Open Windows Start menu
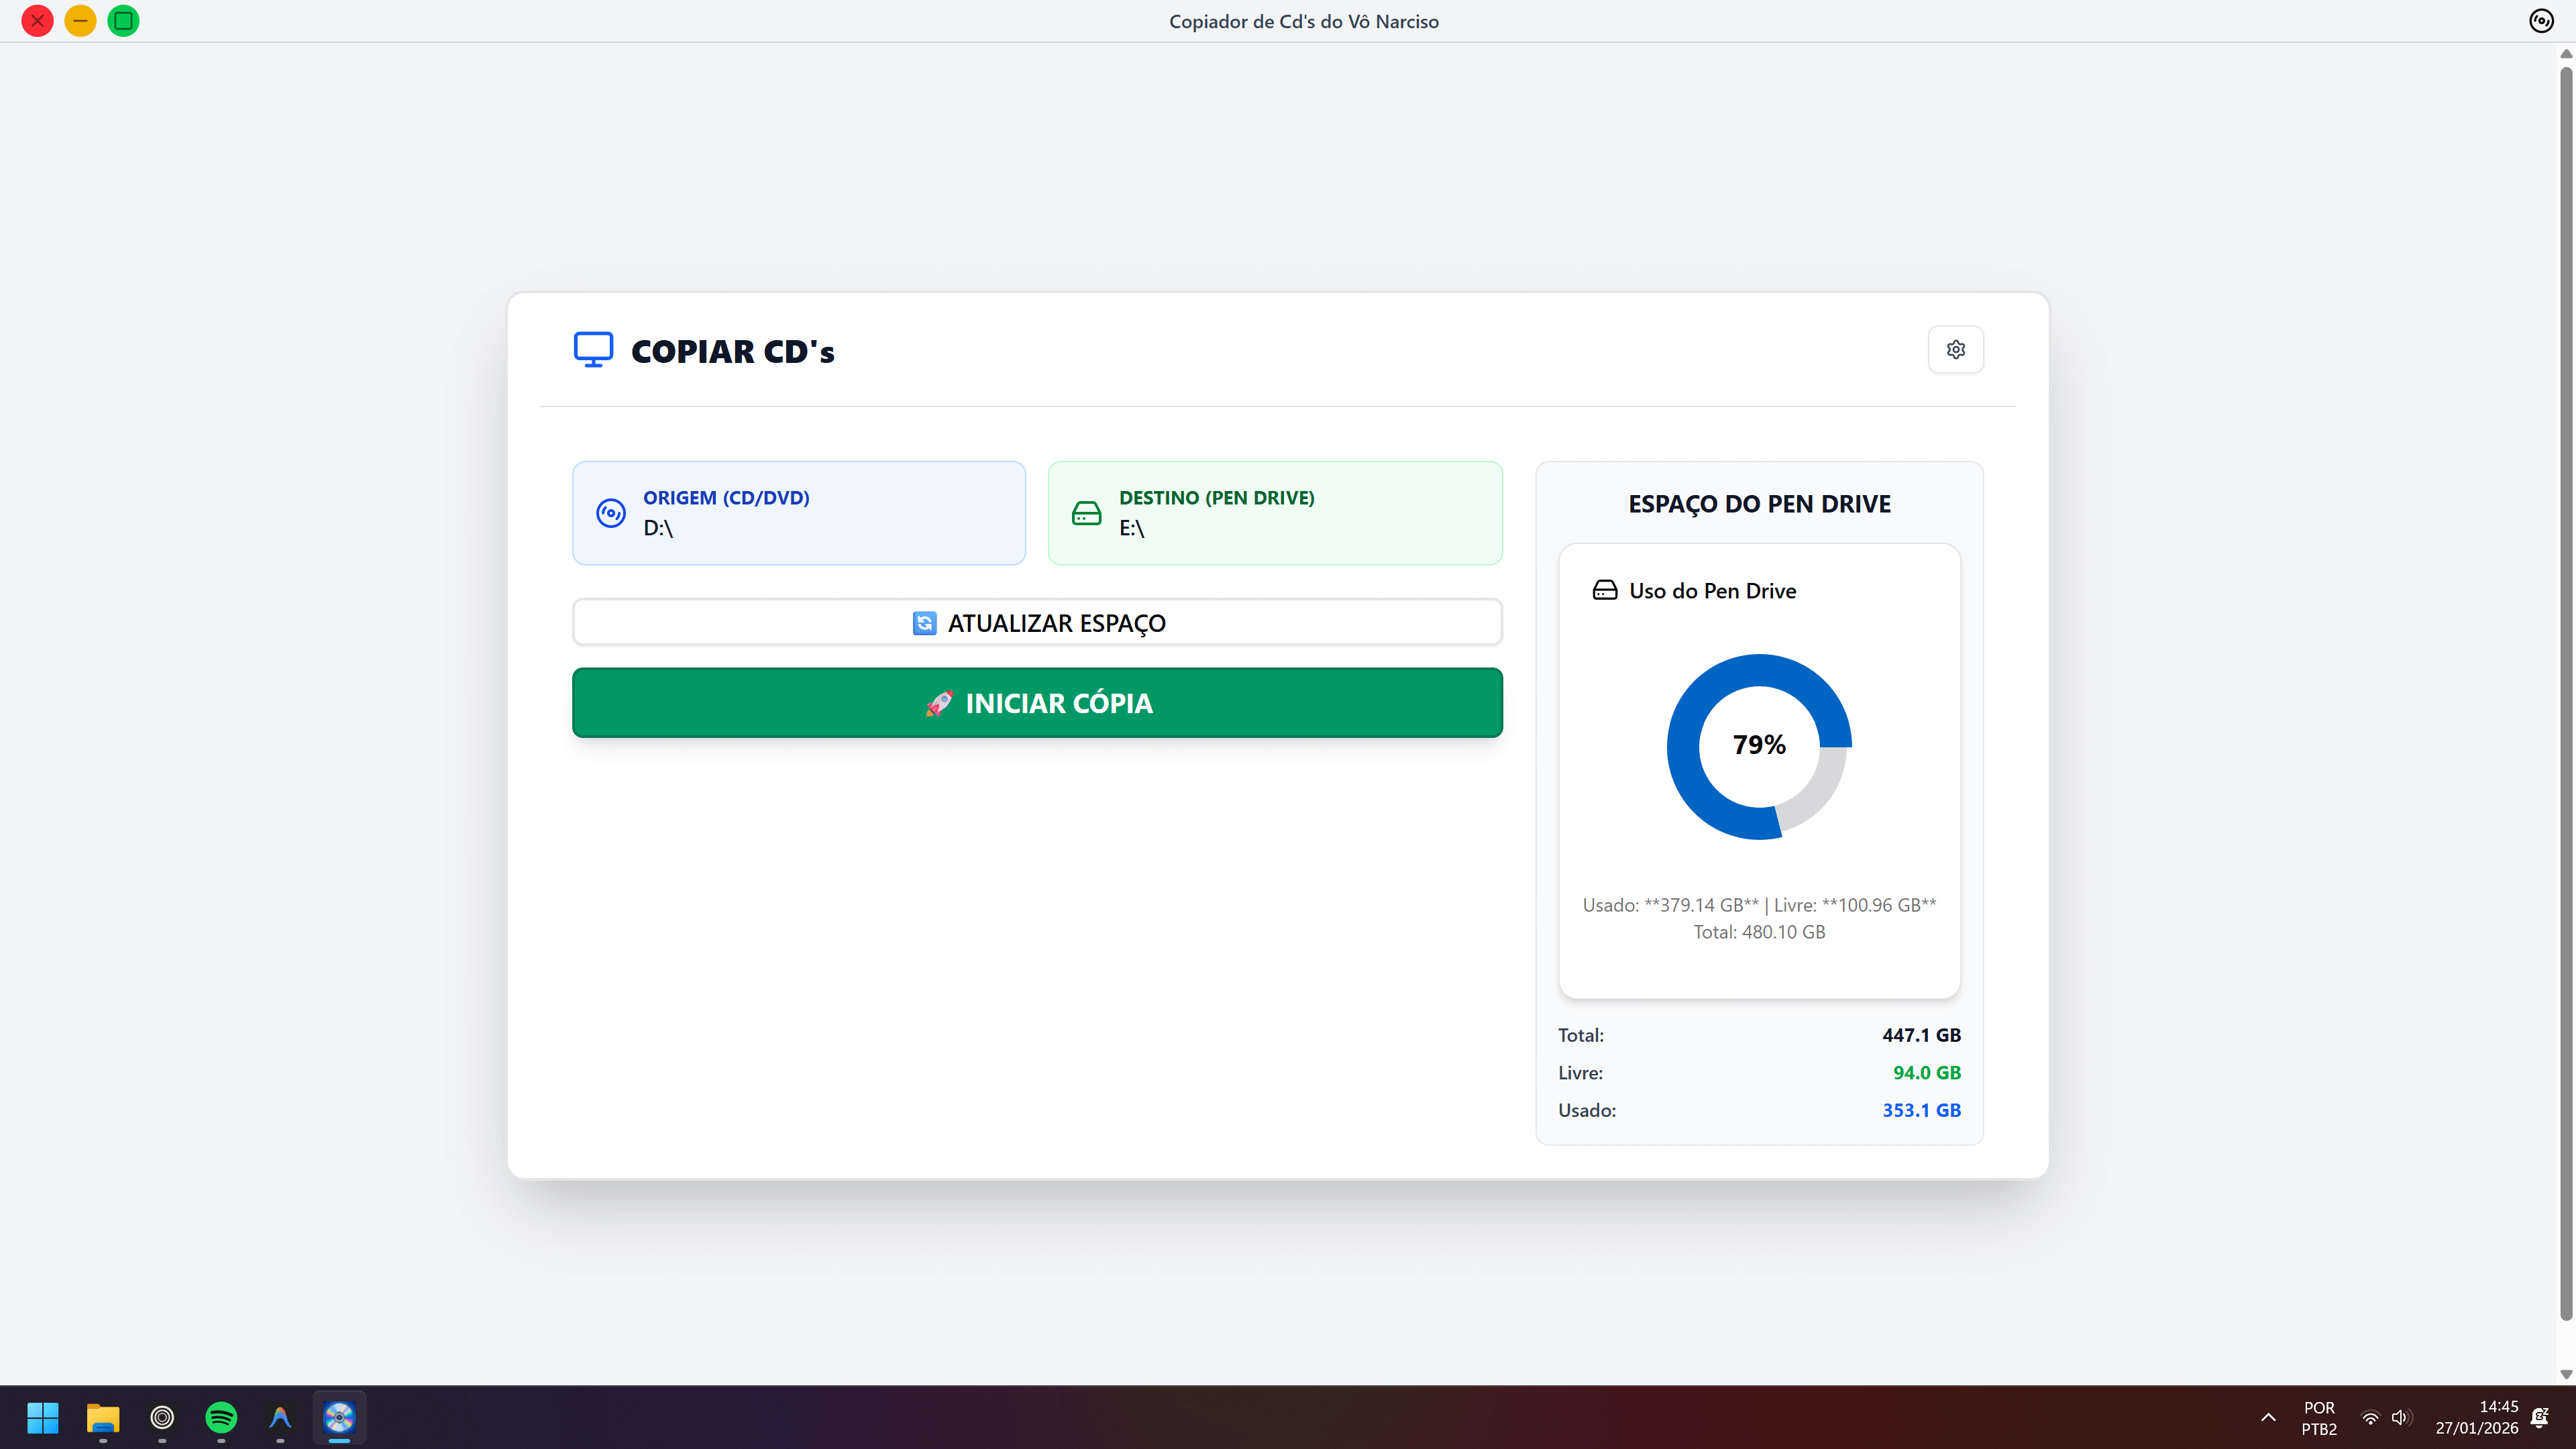The height and width of the screenshot is (1449, 2576). (43, 1417)
